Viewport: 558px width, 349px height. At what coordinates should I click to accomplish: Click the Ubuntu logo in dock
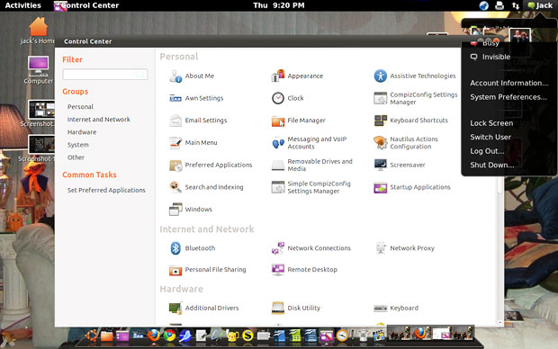click(x=92, y=336)
